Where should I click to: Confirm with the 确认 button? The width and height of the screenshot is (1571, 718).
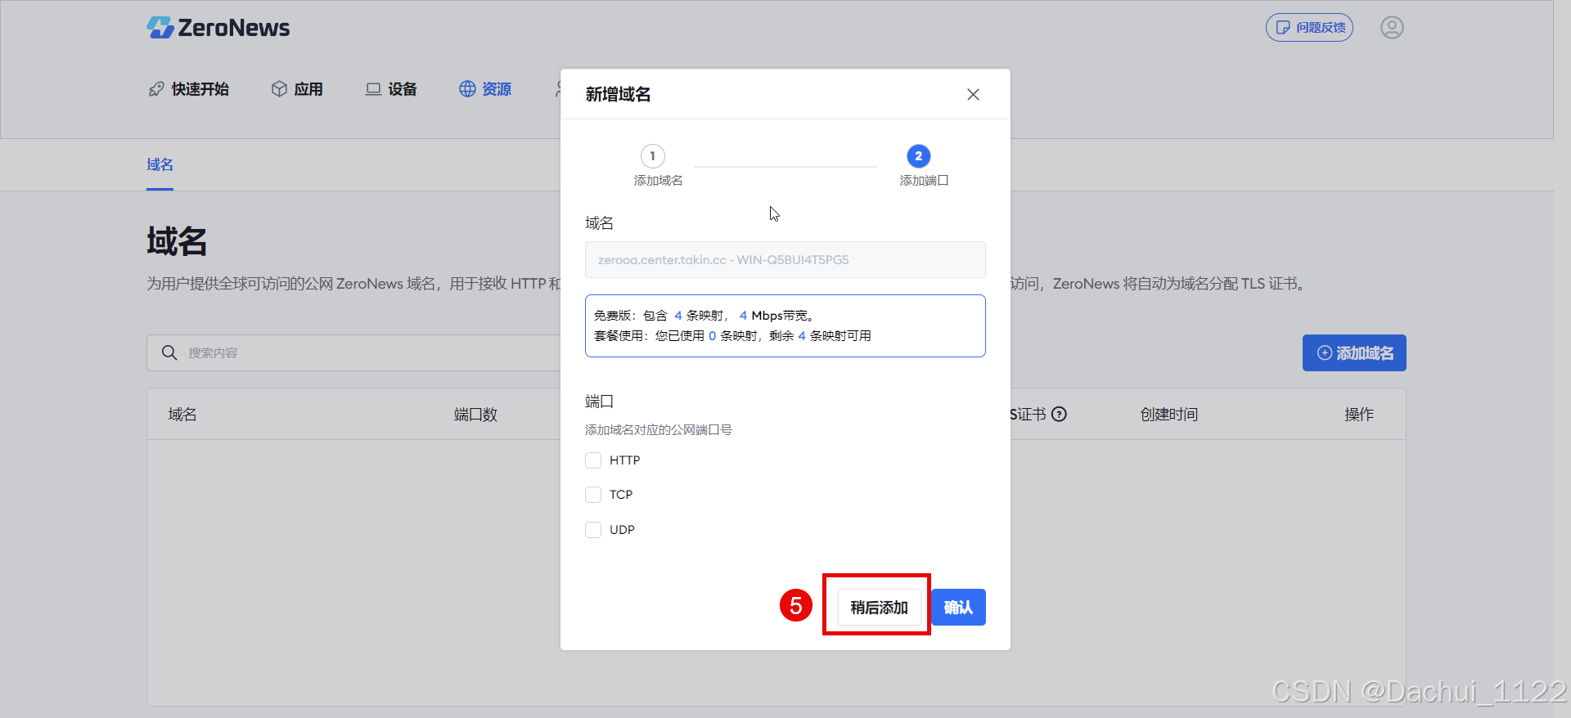pyautogui.click(x=958, y=608)
